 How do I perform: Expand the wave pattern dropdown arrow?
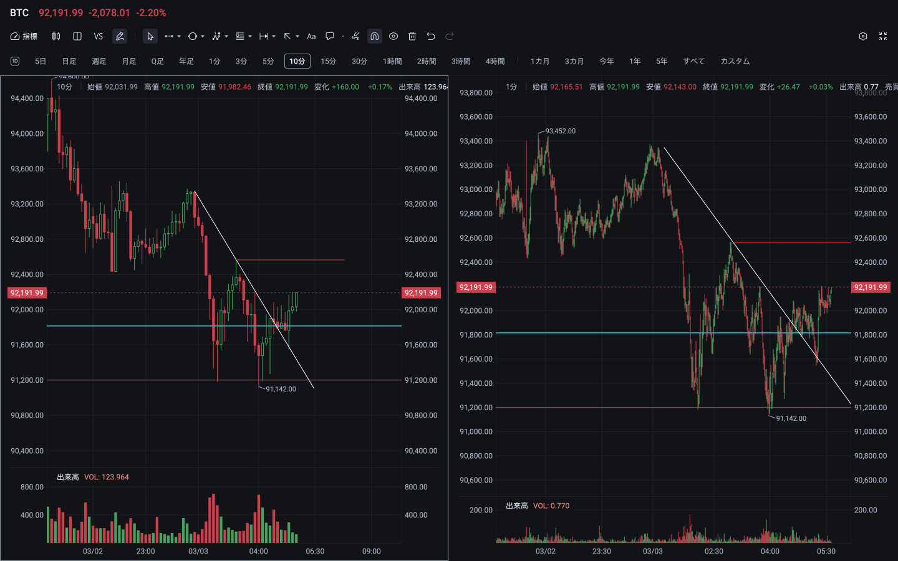[226, 36]
